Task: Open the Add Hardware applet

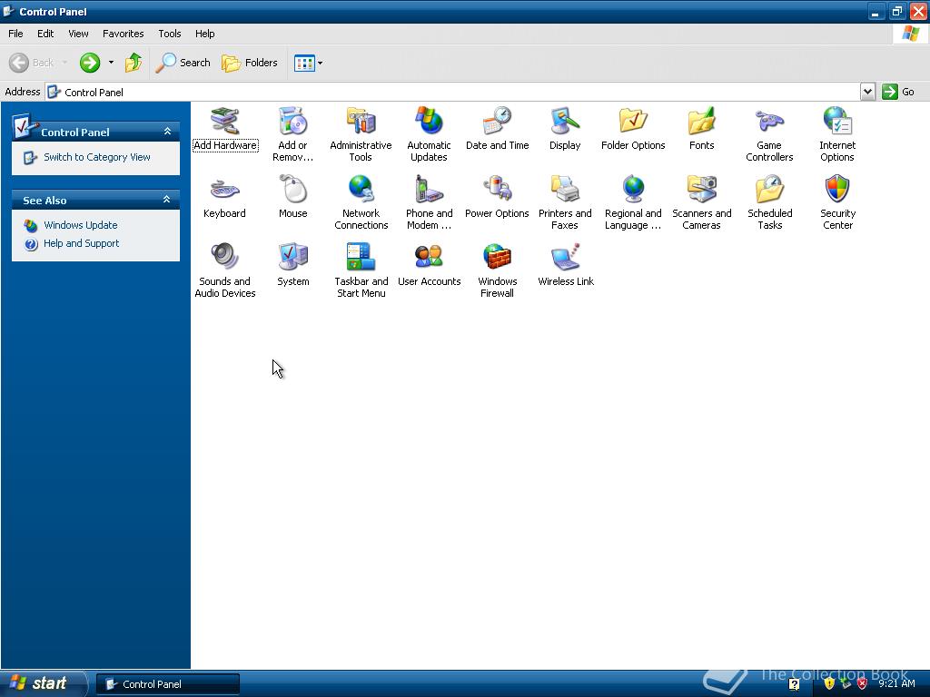Action: coord(225,129)
